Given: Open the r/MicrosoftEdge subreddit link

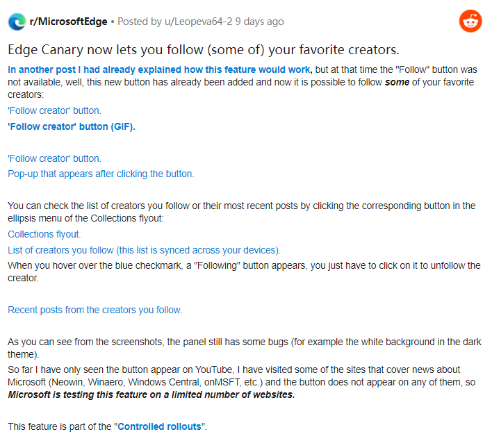Looking at the screenshot, I should coord(68,22).
